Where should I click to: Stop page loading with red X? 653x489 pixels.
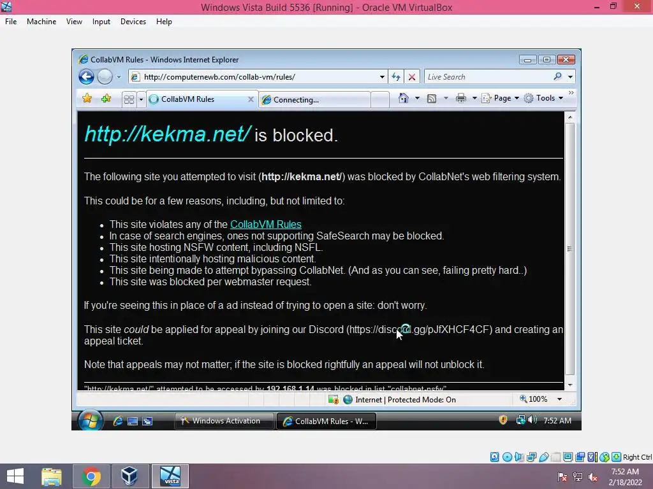(x=412, y=77)
